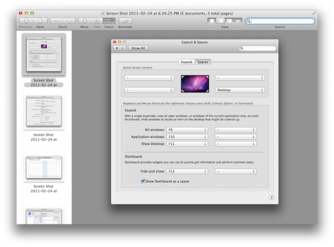Click the green zoom button of Preview
Screen dimensions: 334x247
(x=32, y=13)
